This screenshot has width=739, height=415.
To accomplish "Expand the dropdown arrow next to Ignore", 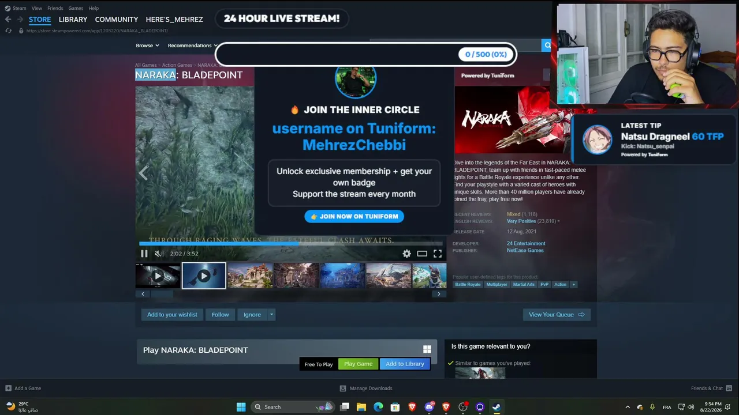I will click(x=271, y=315).
